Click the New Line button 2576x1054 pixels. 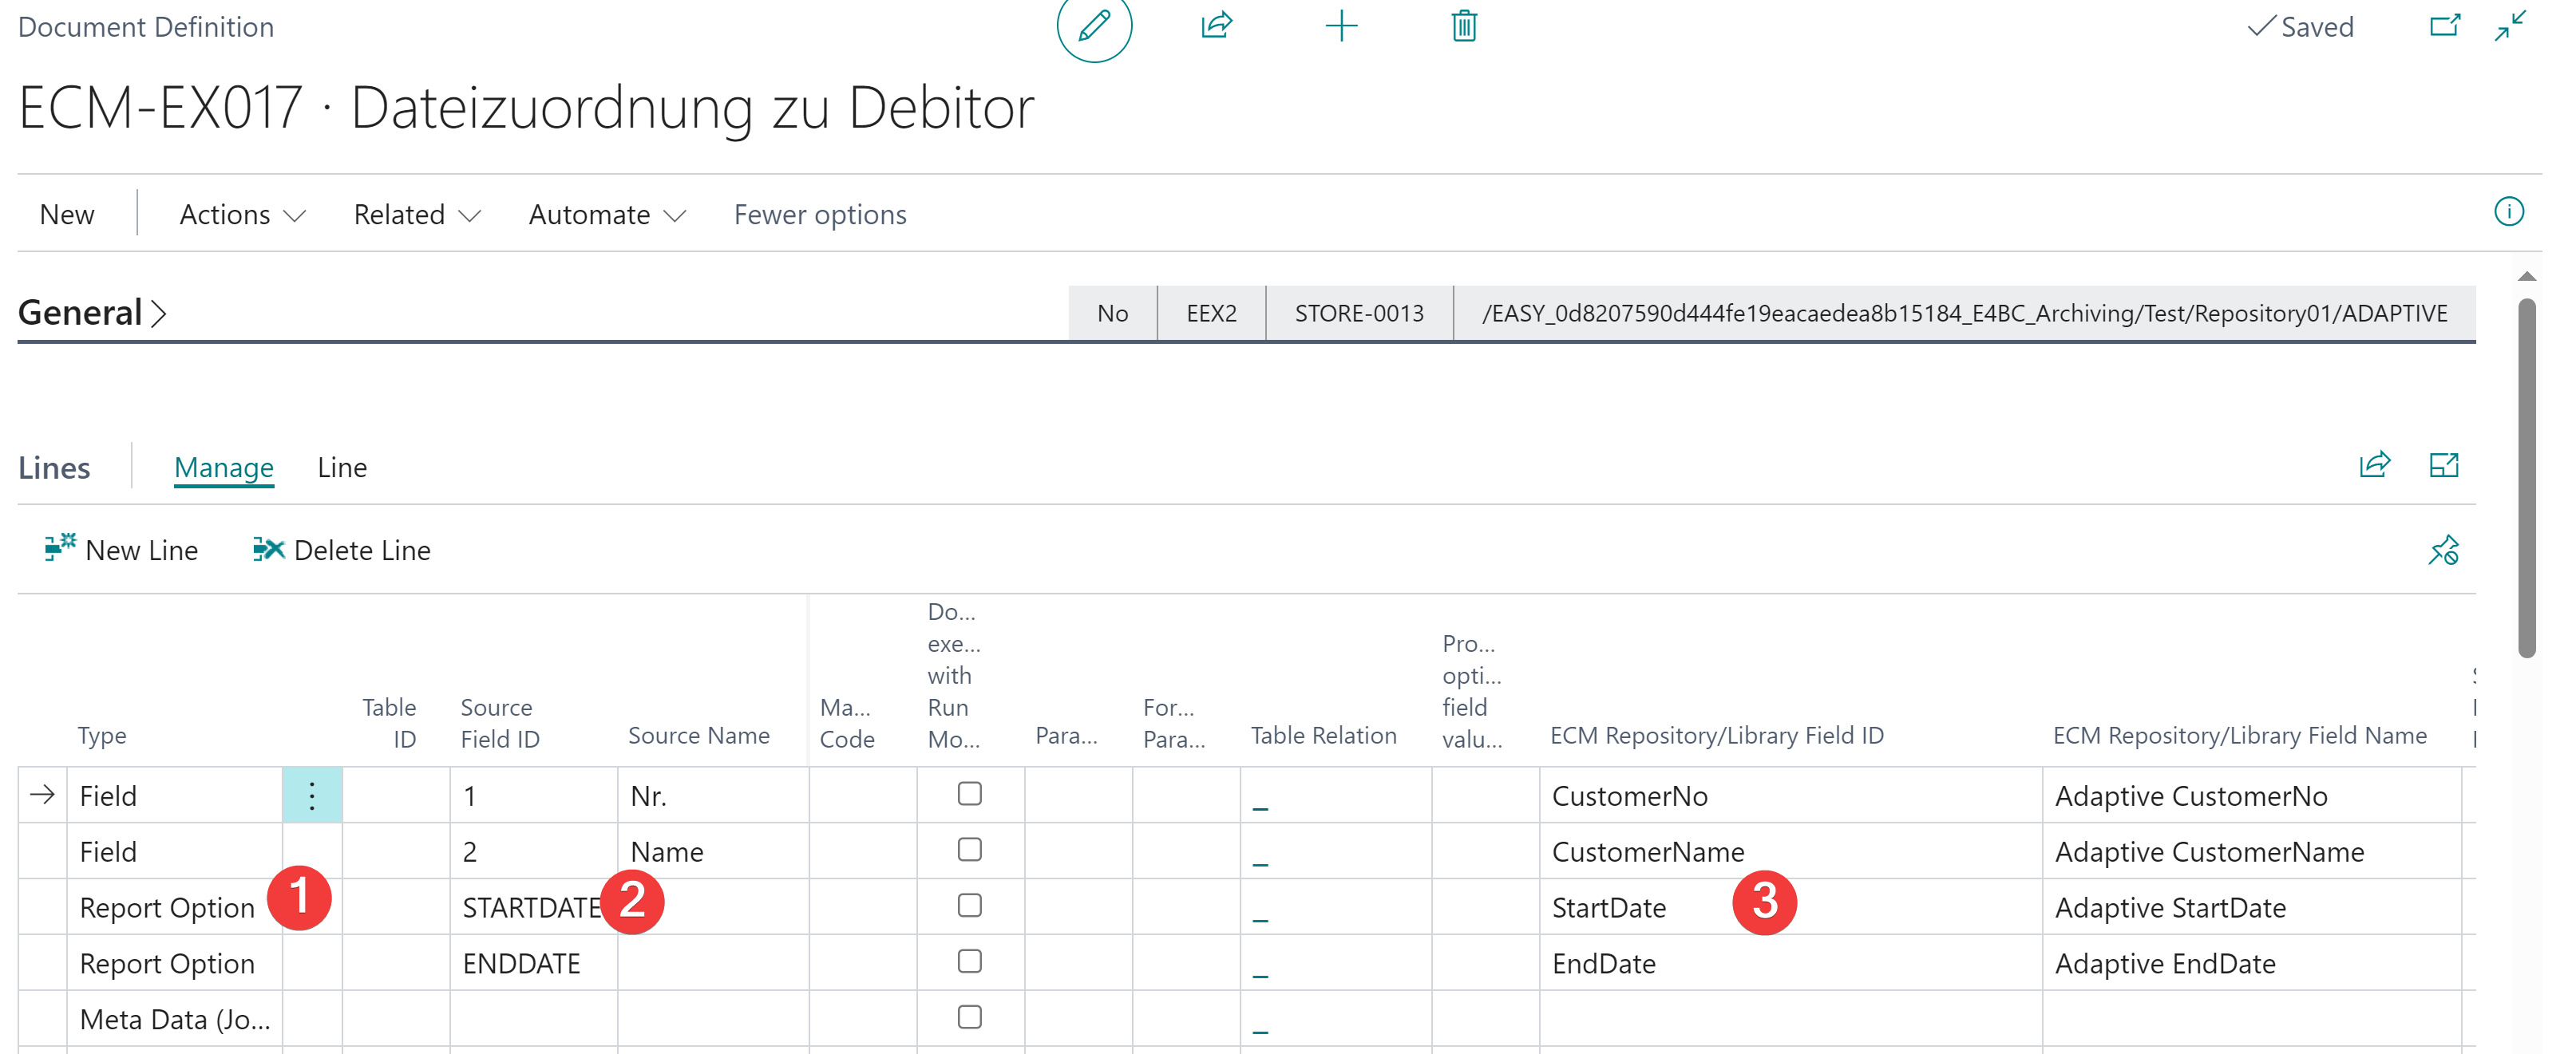tap(122, 551)
